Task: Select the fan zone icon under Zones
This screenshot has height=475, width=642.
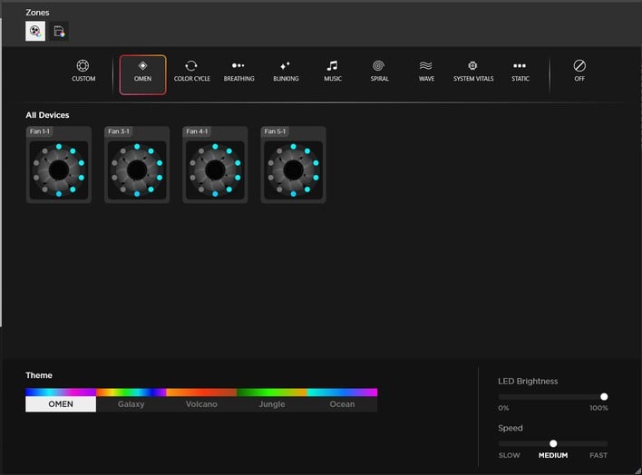Action: point(35,31)
